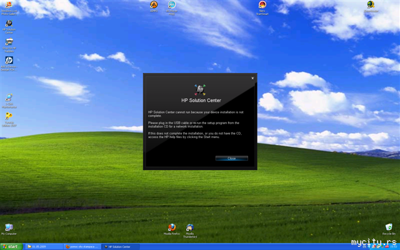Select the BS.Player FREE desktop shortcut
Image resolution: width=400 pixels, height=250 pixels.
[x=172, y=8]
